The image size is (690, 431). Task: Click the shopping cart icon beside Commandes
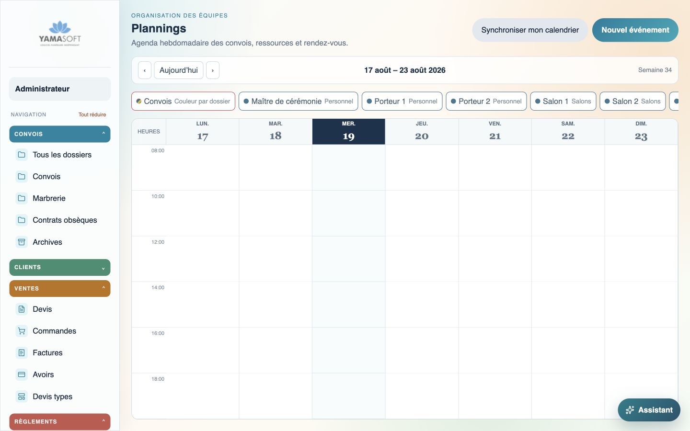point(22,331)
